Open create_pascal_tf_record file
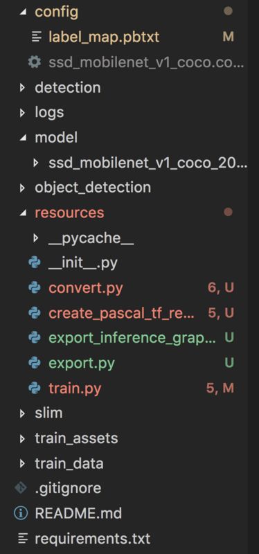Screen dimensions: 259x554 click(121, 313)
